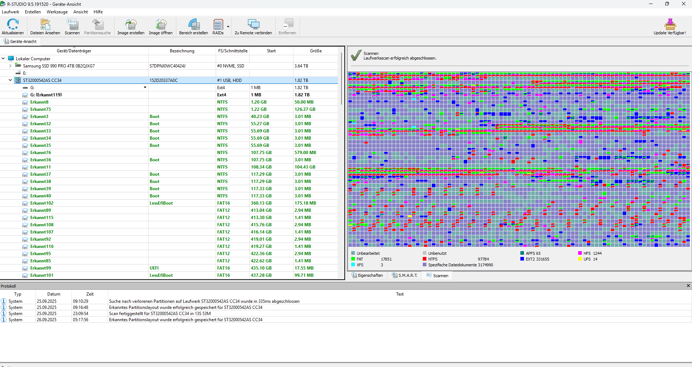Switch to the Eigenschaften tab
This screenshot has height=367, width=692.
tap(368, 275)
